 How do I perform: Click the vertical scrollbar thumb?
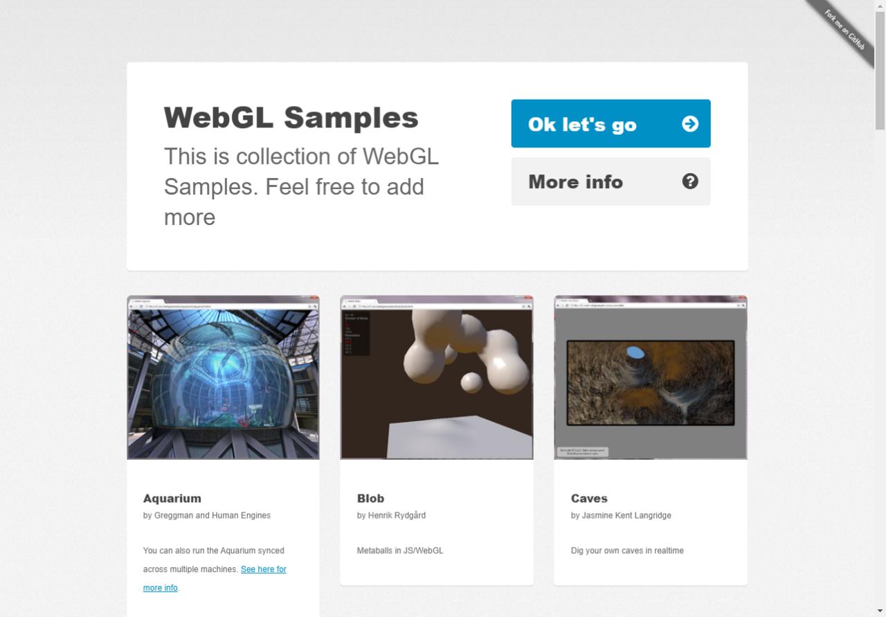880,69
